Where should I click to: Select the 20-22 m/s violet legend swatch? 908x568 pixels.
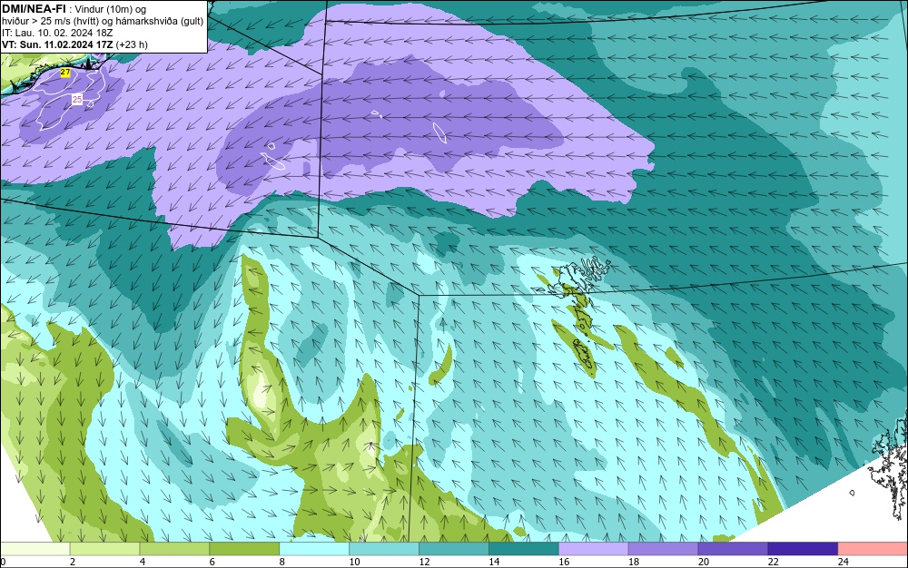click(x=733, y=549)
